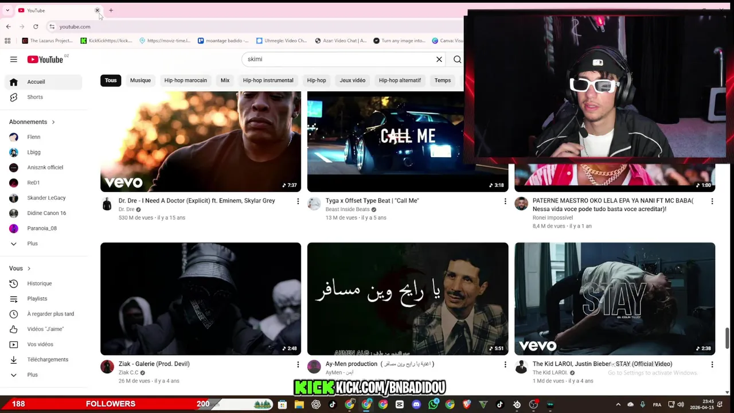Open options menu for PATERNE MAESTRO video
Screen dimensions: 734x413
coord(712,201)
